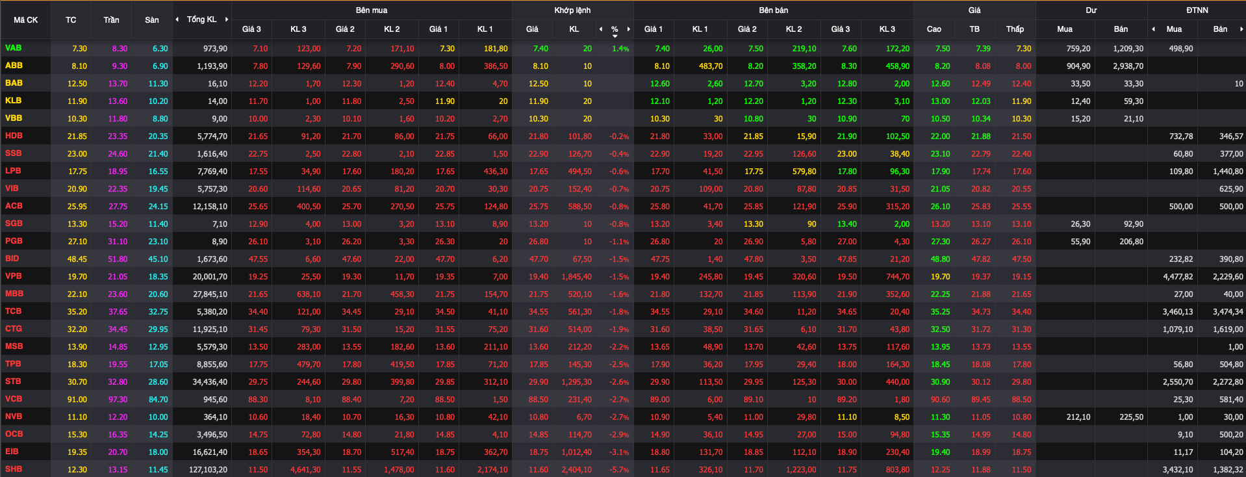The height and width of the screenshot is (477, 1246).
Task: Click the % column header
Action: (x=615, y=29)
